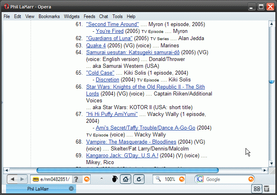Open the Feeds menu
277x195 pixels.
pyautogui.click(x=89, y=16)
